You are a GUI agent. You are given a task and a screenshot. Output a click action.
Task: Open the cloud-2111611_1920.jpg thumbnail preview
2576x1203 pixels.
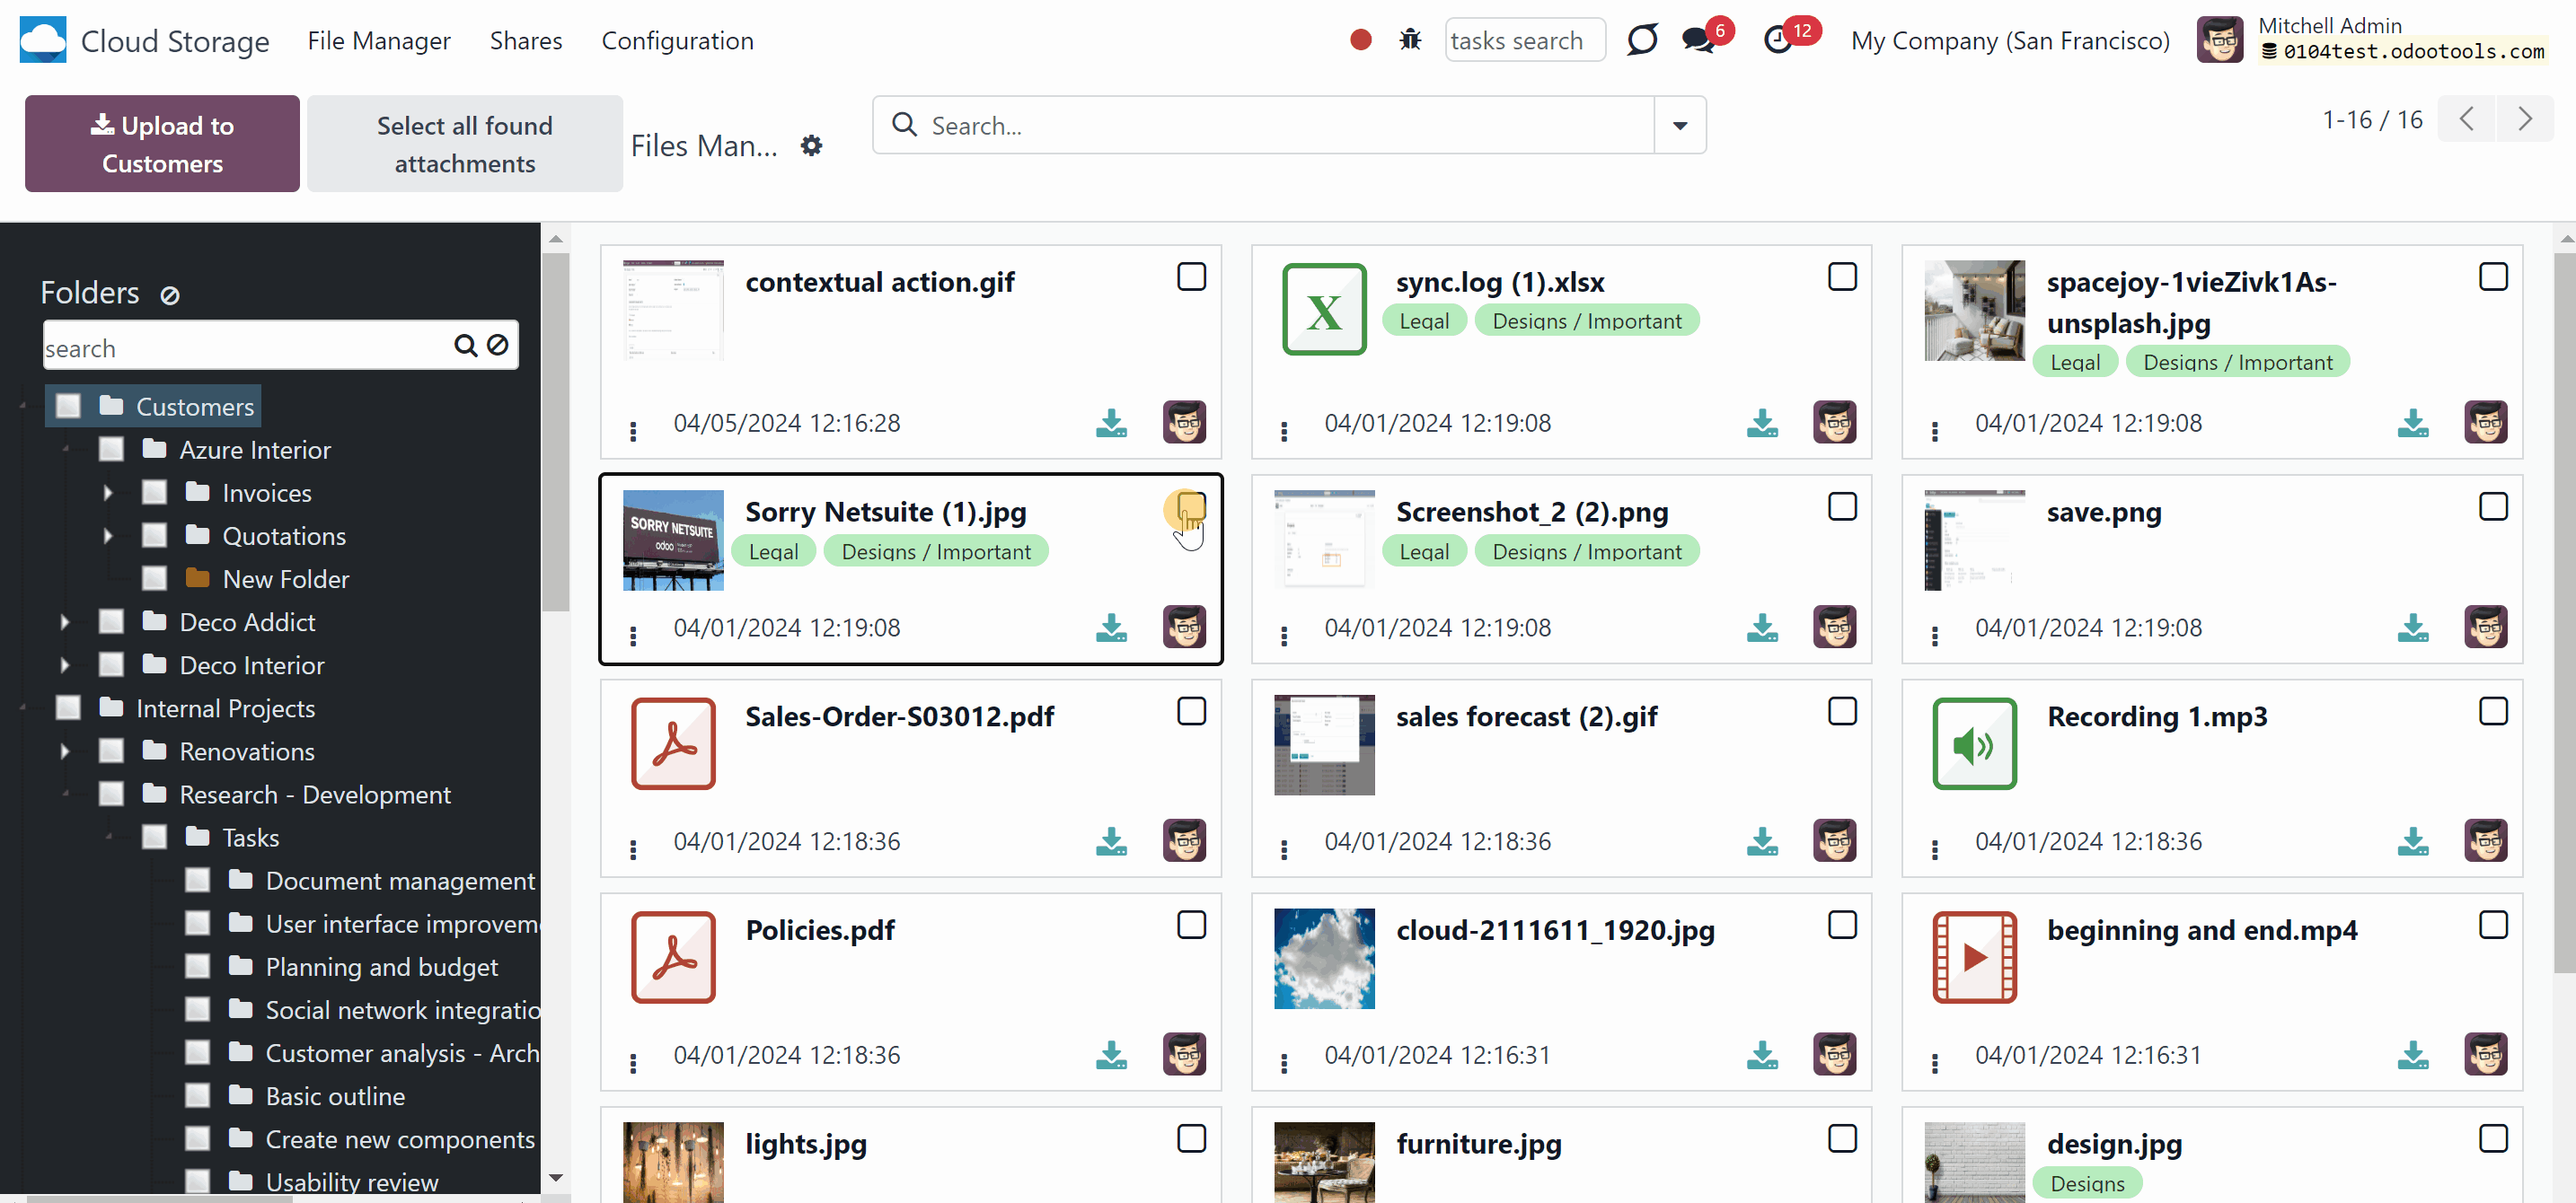[1324, 957]
